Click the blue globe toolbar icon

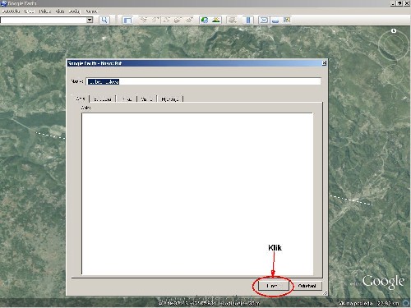pos(205,20)
